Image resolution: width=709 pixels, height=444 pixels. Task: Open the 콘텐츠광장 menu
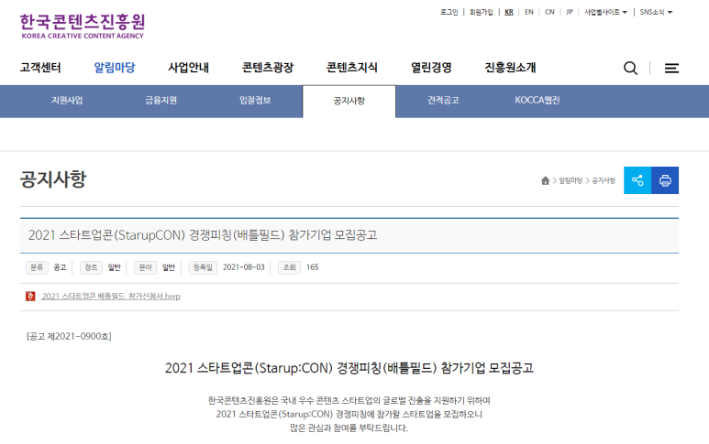pyautogui.click(x=268, y=68)
